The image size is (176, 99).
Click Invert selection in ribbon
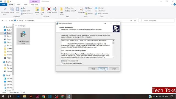click(101, 14)
